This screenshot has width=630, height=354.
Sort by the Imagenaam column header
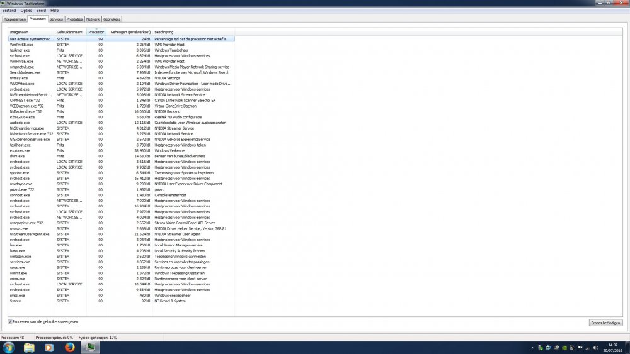[x=31, y=32]
